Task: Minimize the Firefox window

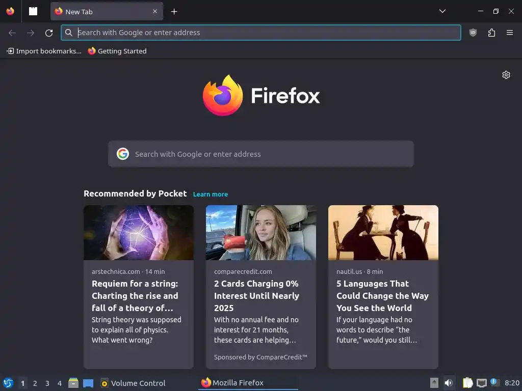Action: 480,11
